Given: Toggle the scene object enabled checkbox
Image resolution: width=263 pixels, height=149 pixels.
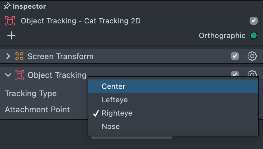Looking at the screenshot, I should click(x=253, y=21).
